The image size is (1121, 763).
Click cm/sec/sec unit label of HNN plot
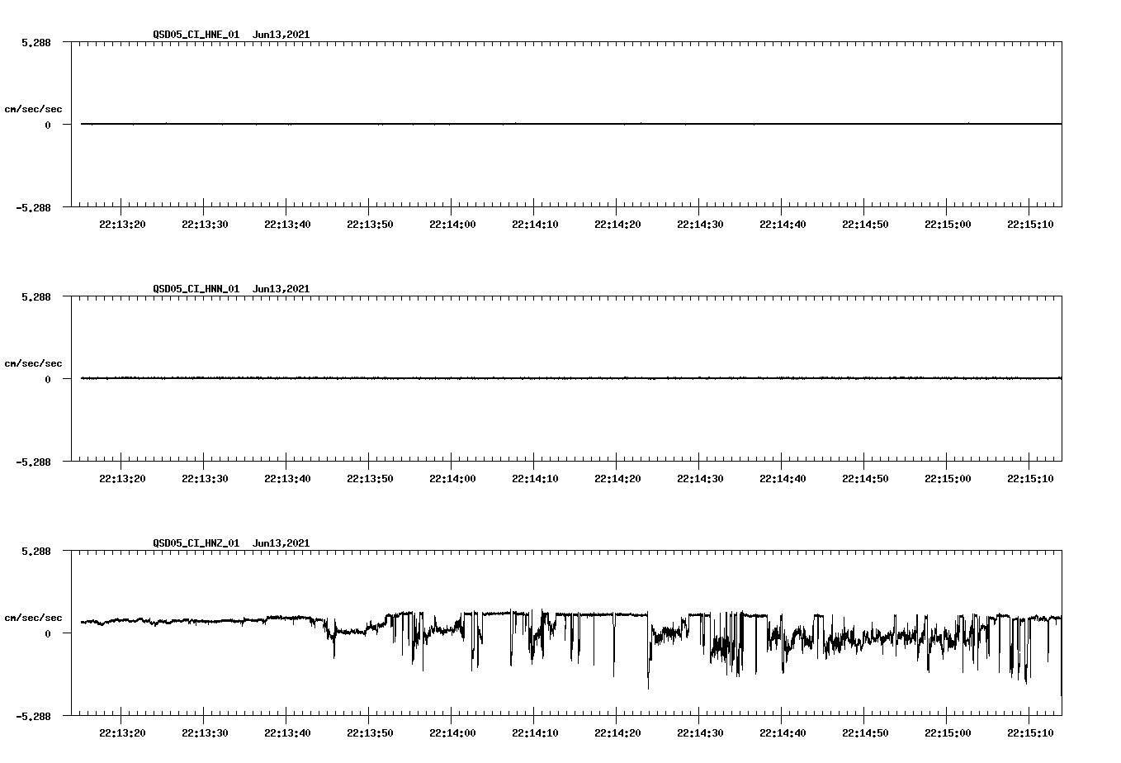(x=33, y=363)
